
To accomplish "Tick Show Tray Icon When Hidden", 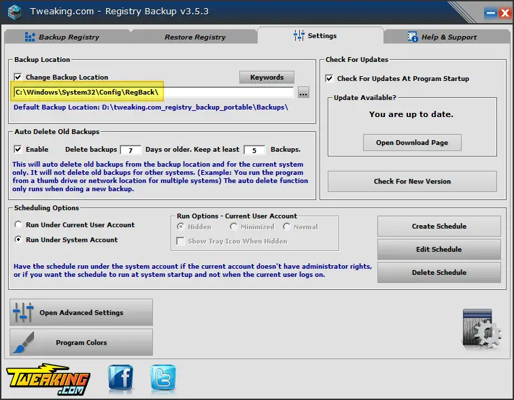I will tap(180, 241).
